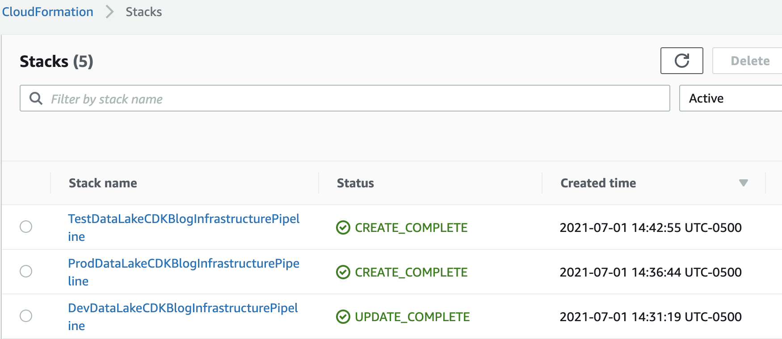Open the CloudFormation breadcrumb link
782x339 pixels.
[48, 12]
